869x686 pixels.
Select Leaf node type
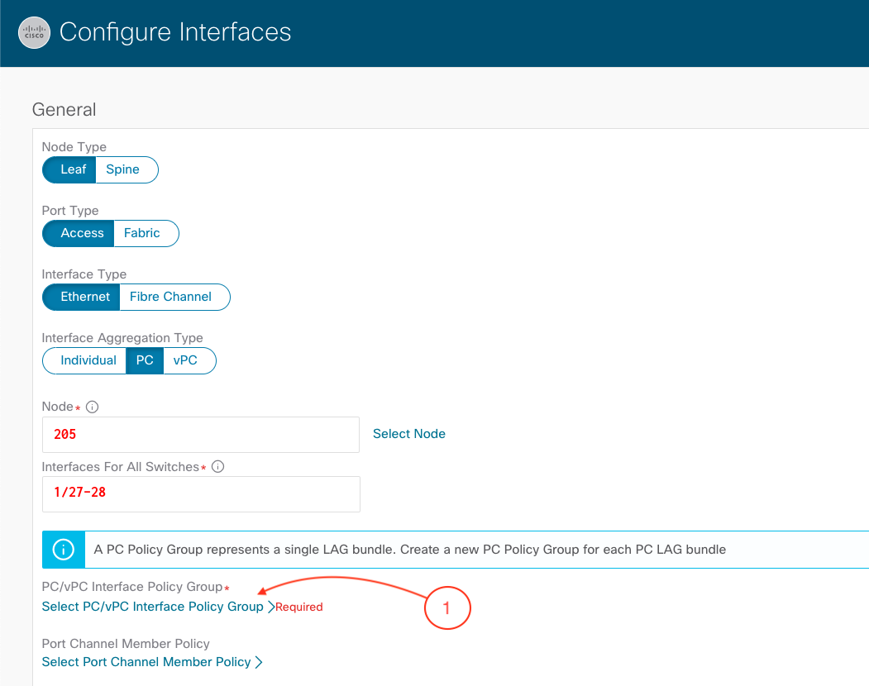click(x=73, y=169)
